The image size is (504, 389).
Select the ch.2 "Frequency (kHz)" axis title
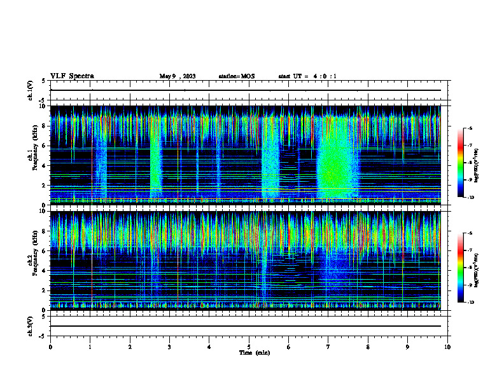pos(35,253)
